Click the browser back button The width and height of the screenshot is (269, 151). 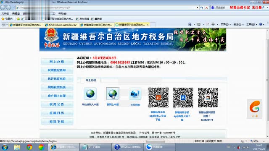click(x=3, y=8)
